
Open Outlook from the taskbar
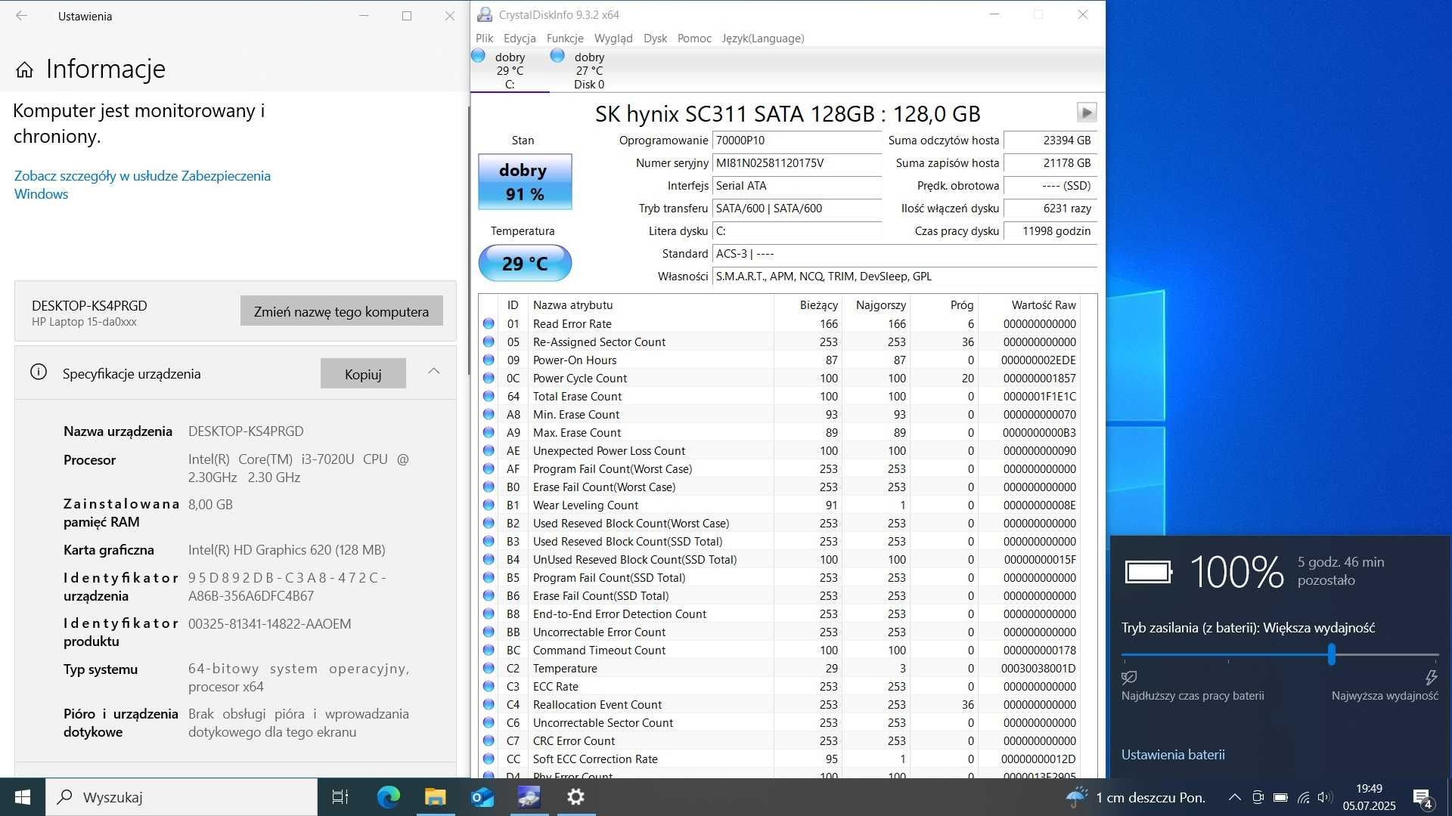tap(482, 797)
